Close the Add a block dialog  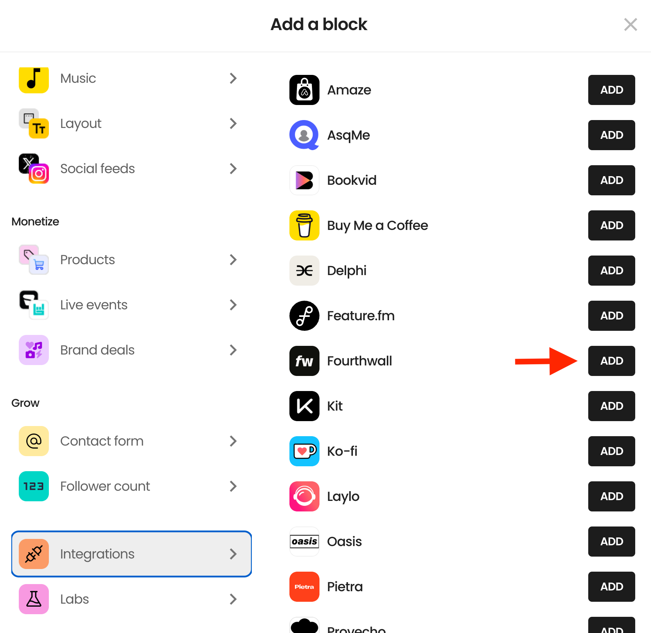pyautogui.click(x=630, y=24)
